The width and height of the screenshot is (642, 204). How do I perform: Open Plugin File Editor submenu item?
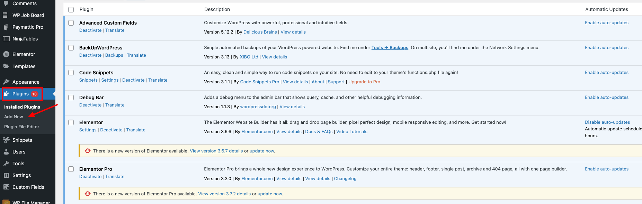(21, 127)
